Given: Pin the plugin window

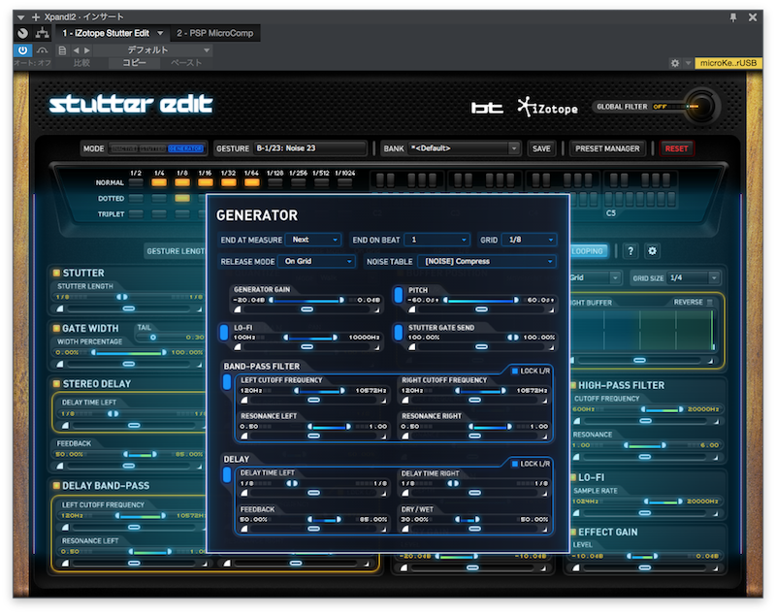Looking at the screenshot, I should click(733, 17).
